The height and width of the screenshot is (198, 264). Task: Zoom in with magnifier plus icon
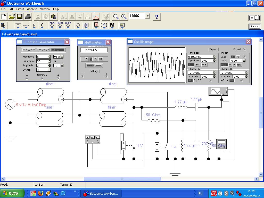click(124, 17)
